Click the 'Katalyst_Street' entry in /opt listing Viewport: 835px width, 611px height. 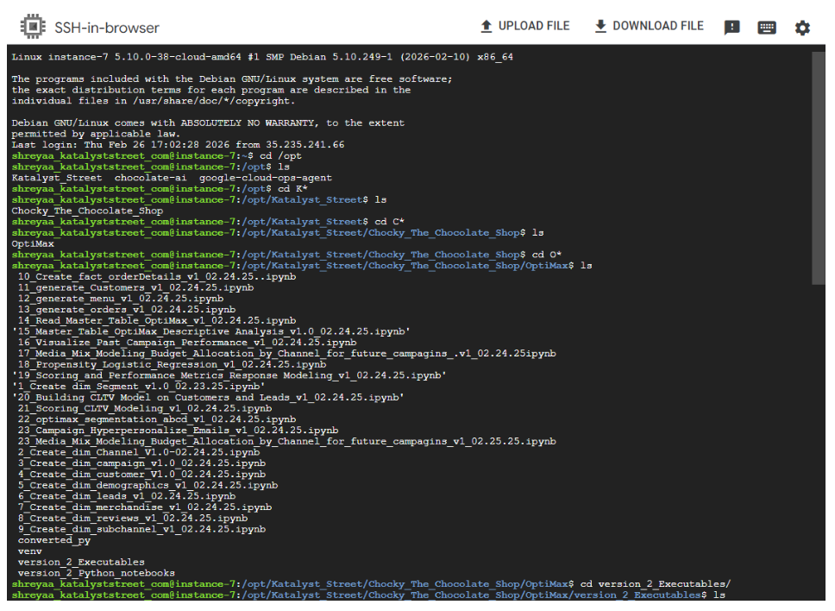57,178
